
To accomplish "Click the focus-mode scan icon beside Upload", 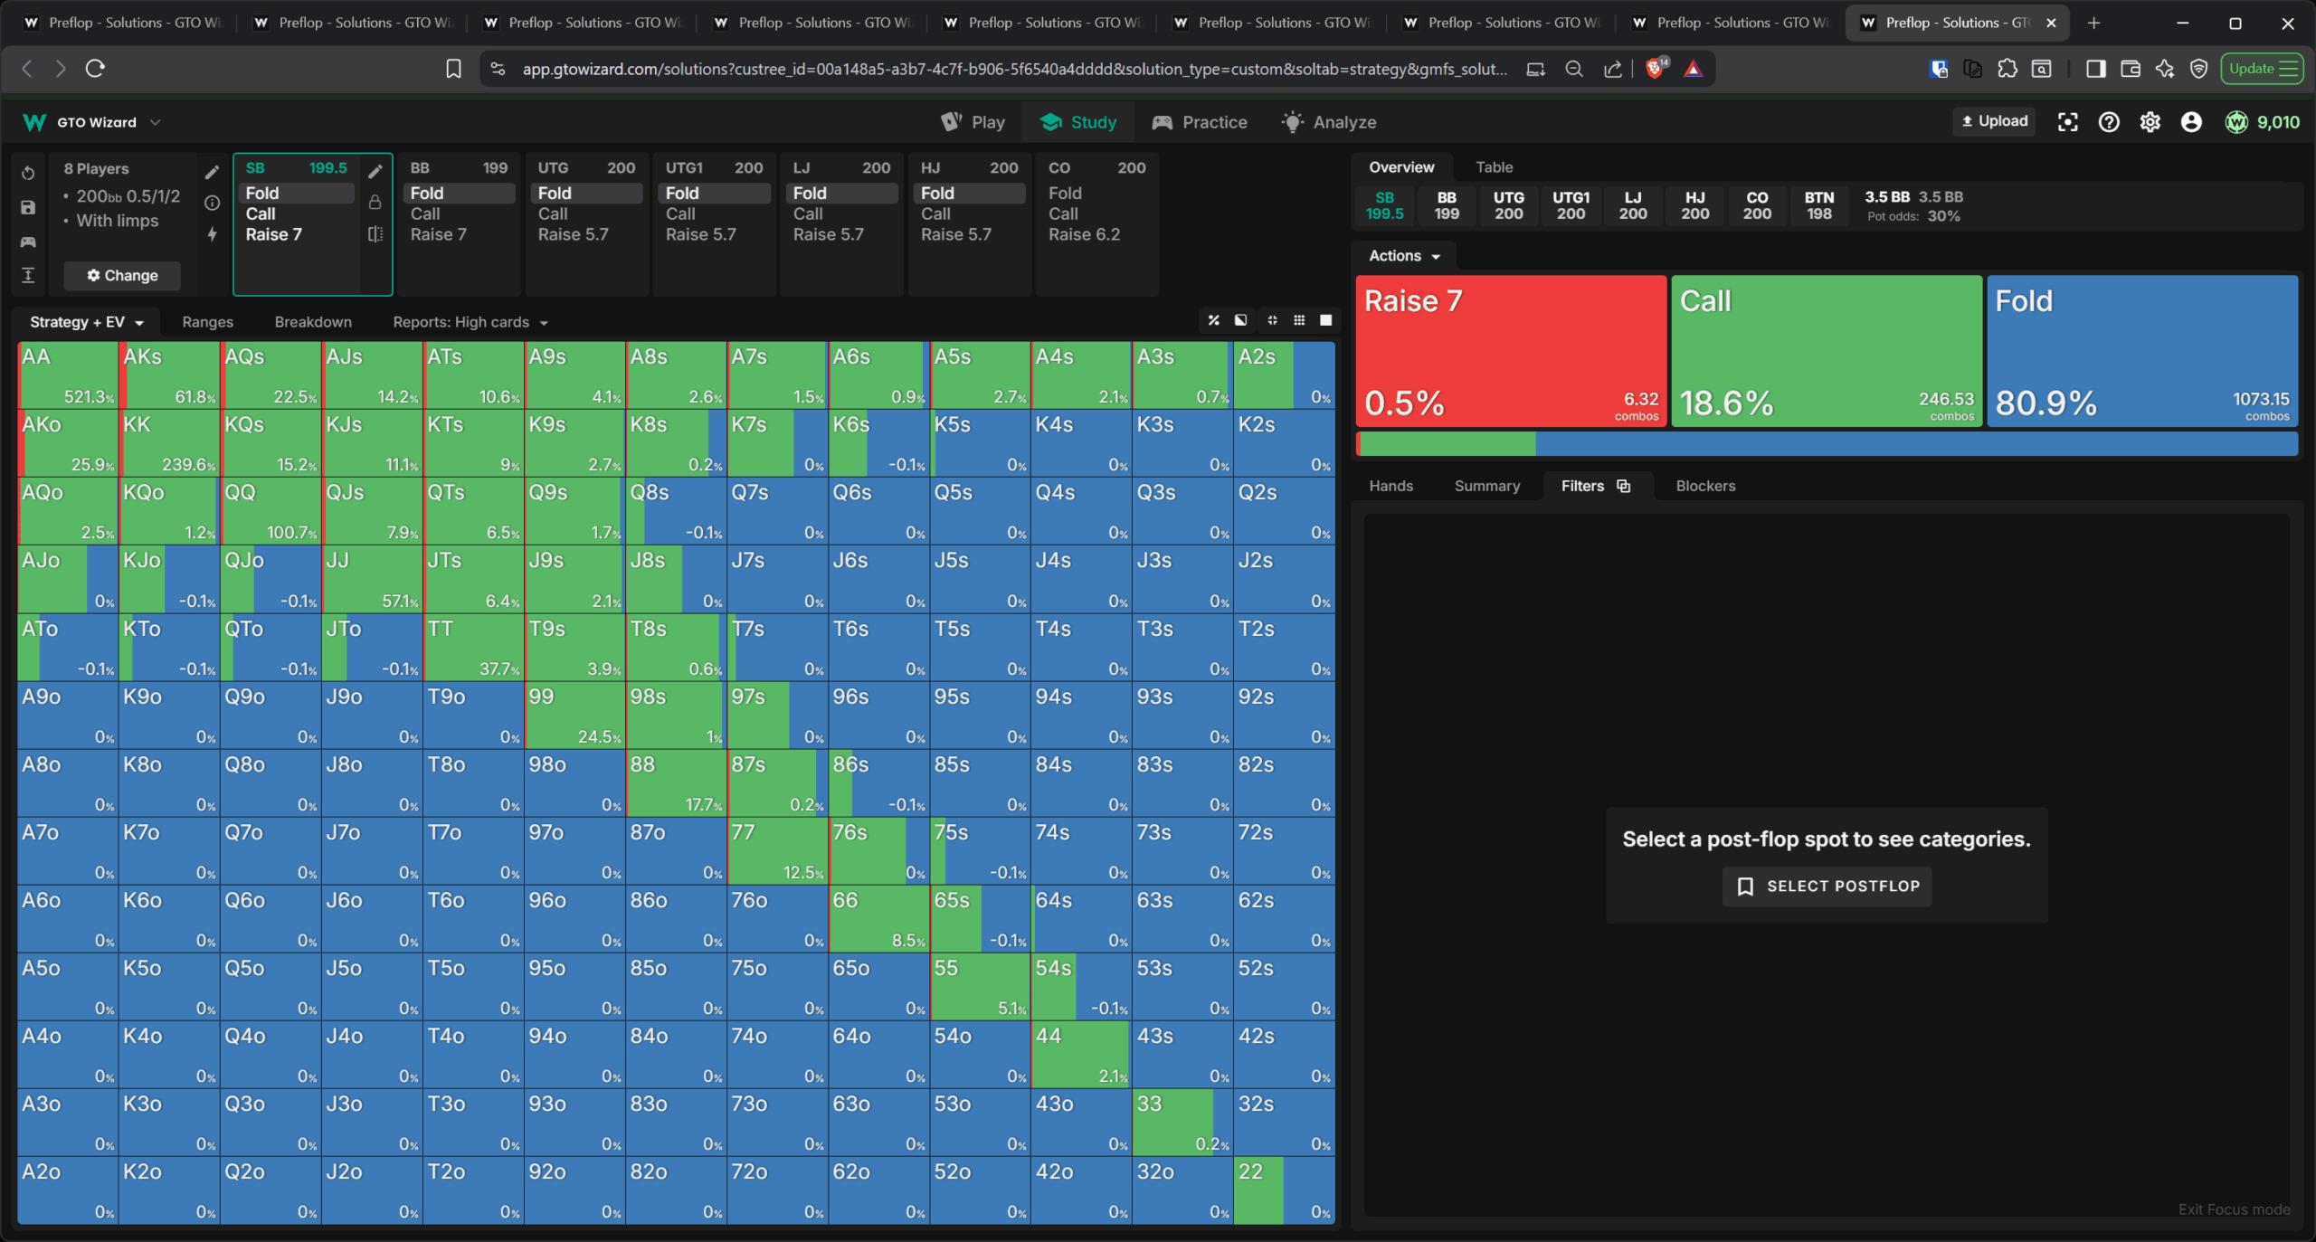I will tap(2067, 122).
